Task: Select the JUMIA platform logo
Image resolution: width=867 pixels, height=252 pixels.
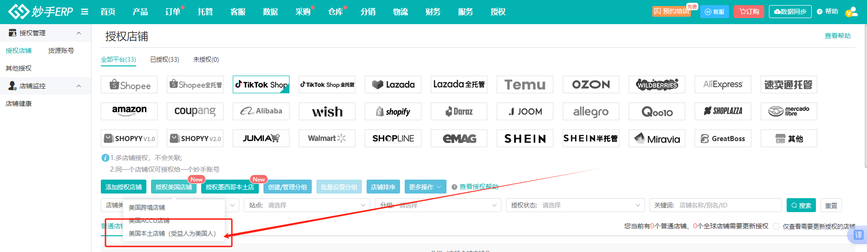Action: (261, 138)
